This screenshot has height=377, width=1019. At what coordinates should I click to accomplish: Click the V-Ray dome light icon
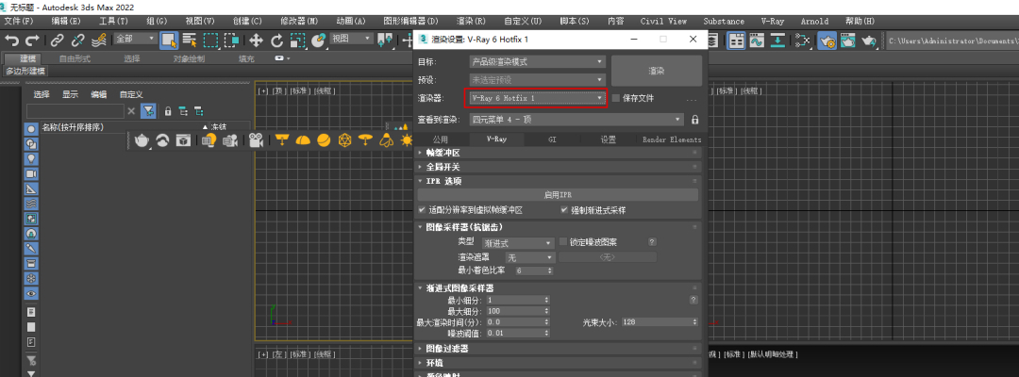click(302, 139)
